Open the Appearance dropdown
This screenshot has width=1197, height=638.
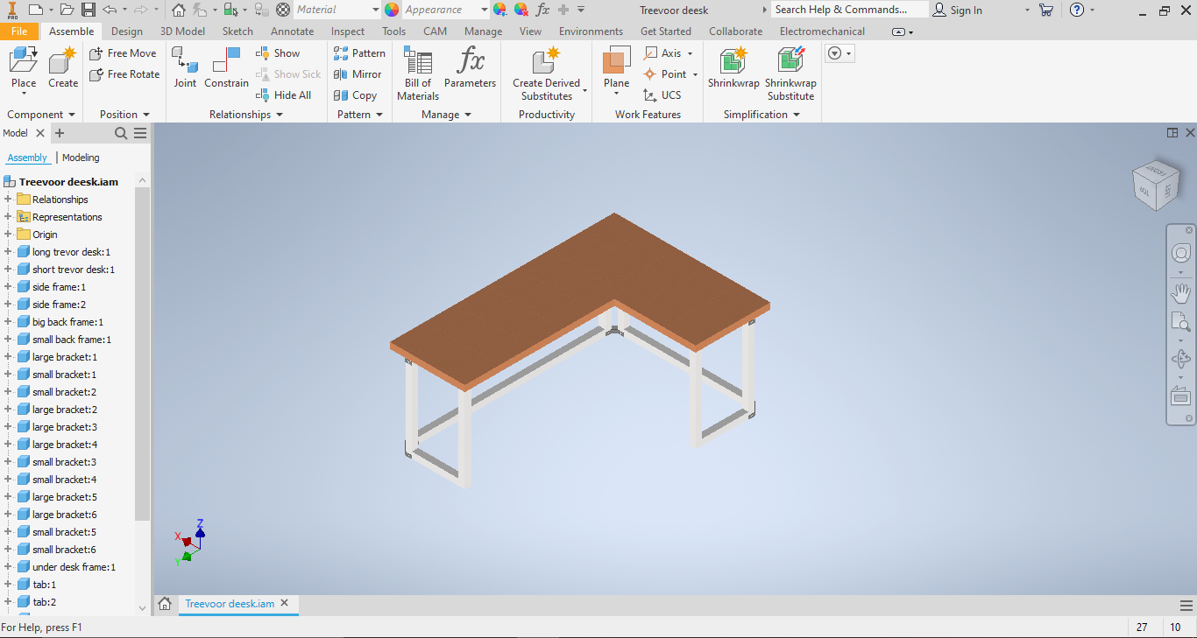coord(485,10)
